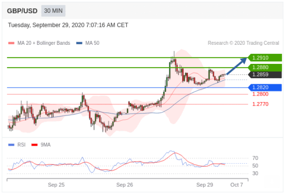Click the Sep 29 date axis label
Image resolution: width=286 pixels, height=195 pixels.
click(205, 185)
